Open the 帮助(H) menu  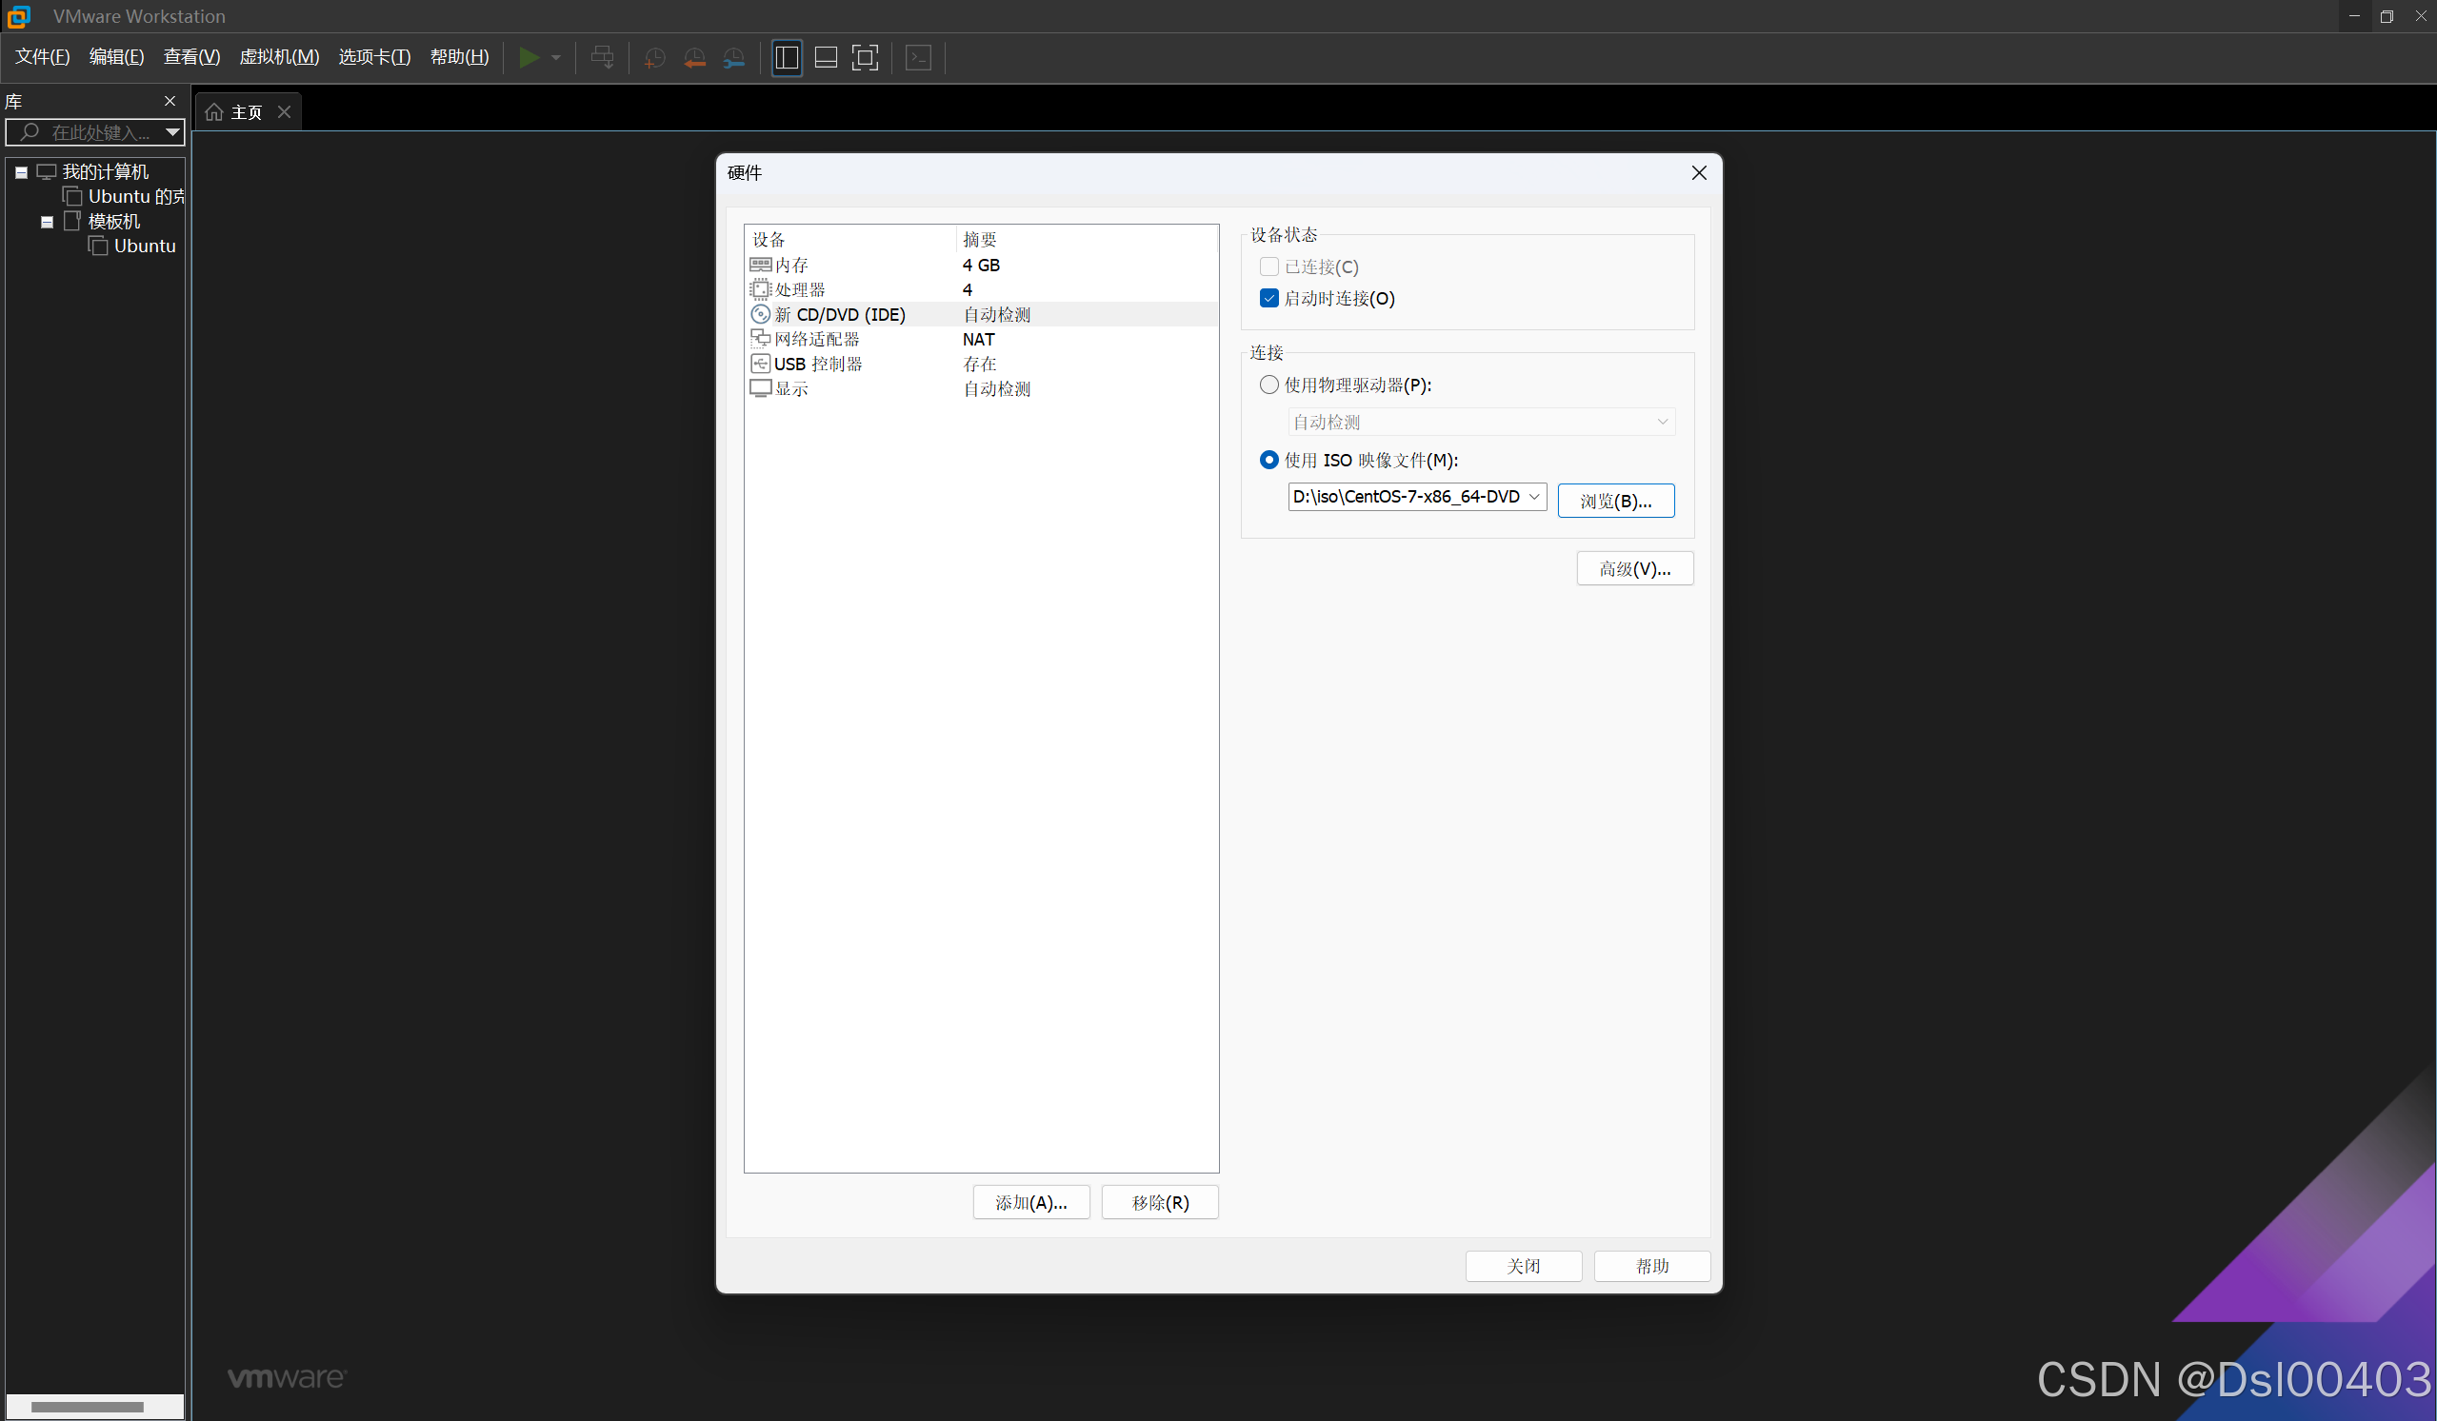(459, 57)
